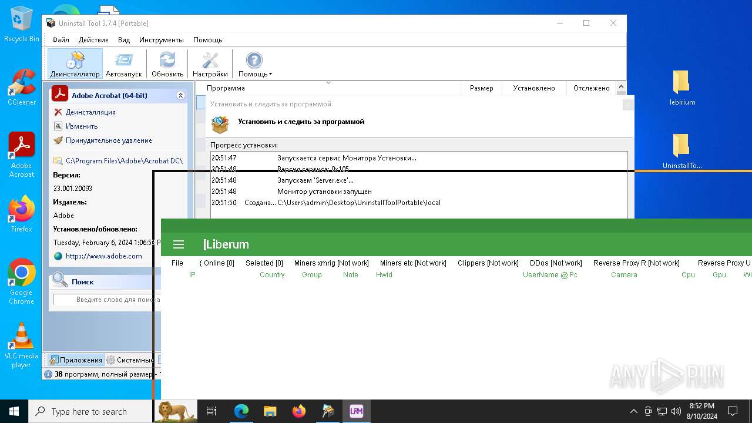This screenshot has width=752, height=423.
Task: Click the search input field
Action: (x=107, y=300)
